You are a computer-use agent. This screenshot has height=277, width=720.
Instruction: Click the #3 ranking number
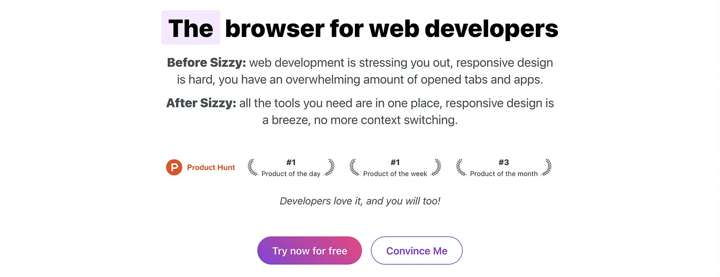click(x=504, y=162)
